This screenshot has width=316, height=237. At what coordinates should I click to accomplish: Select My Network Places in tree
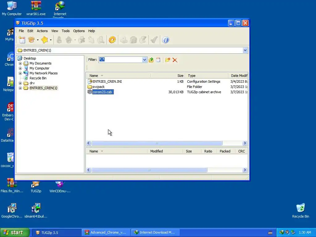click(x=44, y=73)
